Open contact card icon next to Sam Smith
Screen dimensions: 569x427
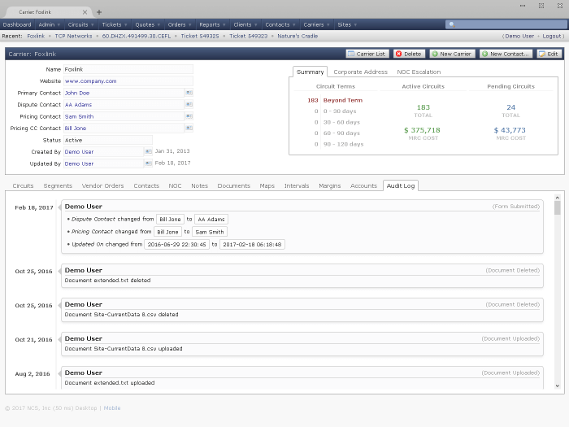coord(189,116)
